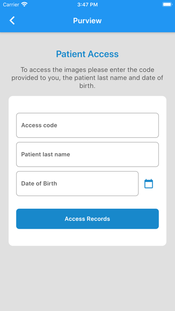Click the Access Records label text
This screenshot has height=311, width=175.
coord(87,219)
